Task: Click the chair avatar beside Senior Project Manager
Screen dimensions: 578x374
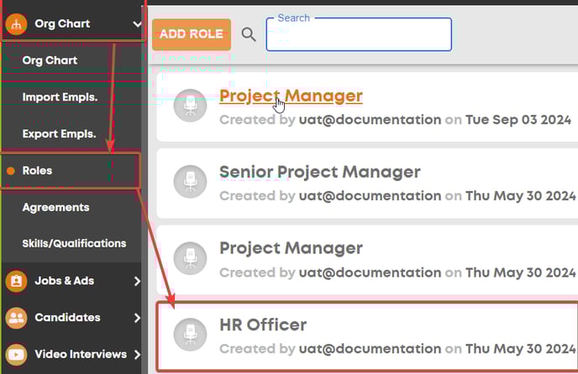Action: 190,181
